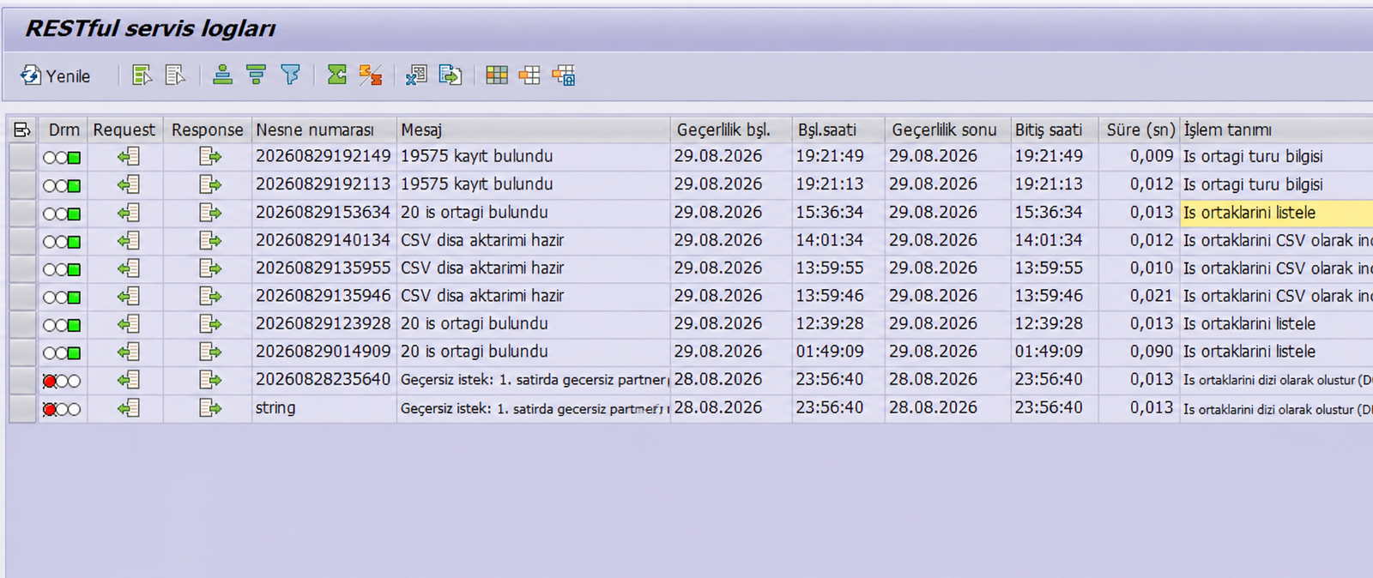Click 'CSV disa aktarimi hazir' for log 20260829135955

coord(482,268)
